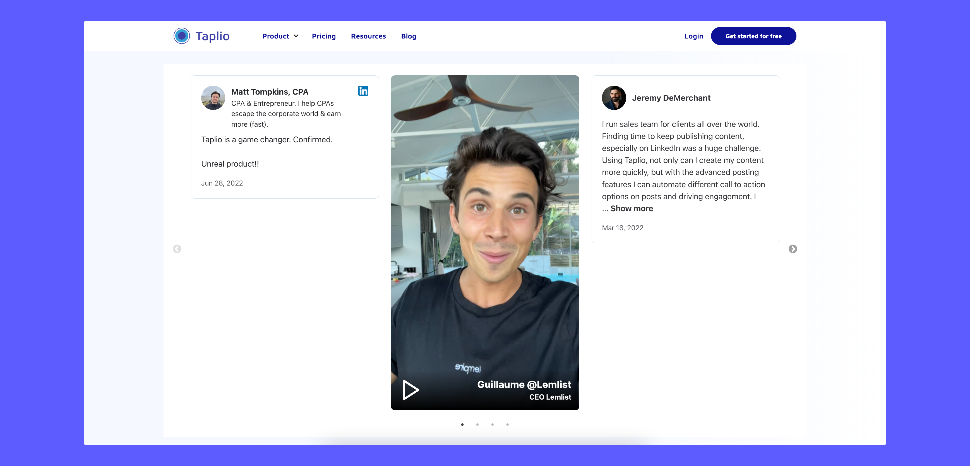The image size is (970, 466).
Task: Select the second carousel dot
Action: tap(477, 425)
